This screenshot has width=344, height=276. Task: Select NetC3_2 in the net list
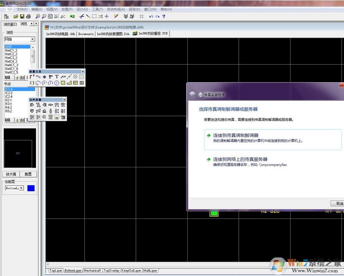tap(11, 58)
